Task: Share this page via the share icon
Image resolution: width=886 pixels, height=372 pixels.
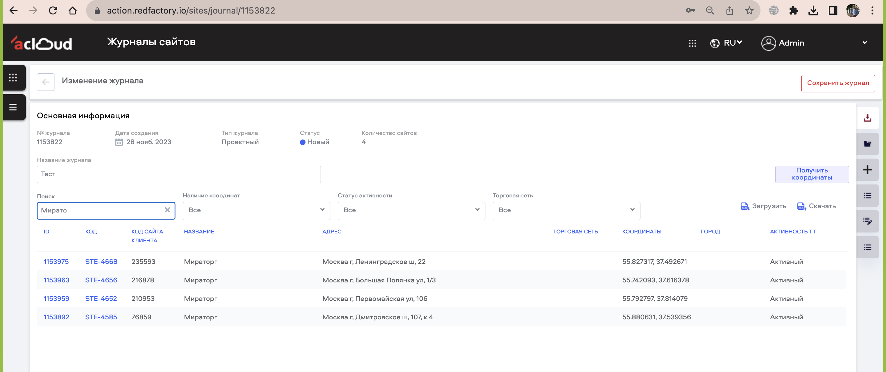Action: point(729,11)
